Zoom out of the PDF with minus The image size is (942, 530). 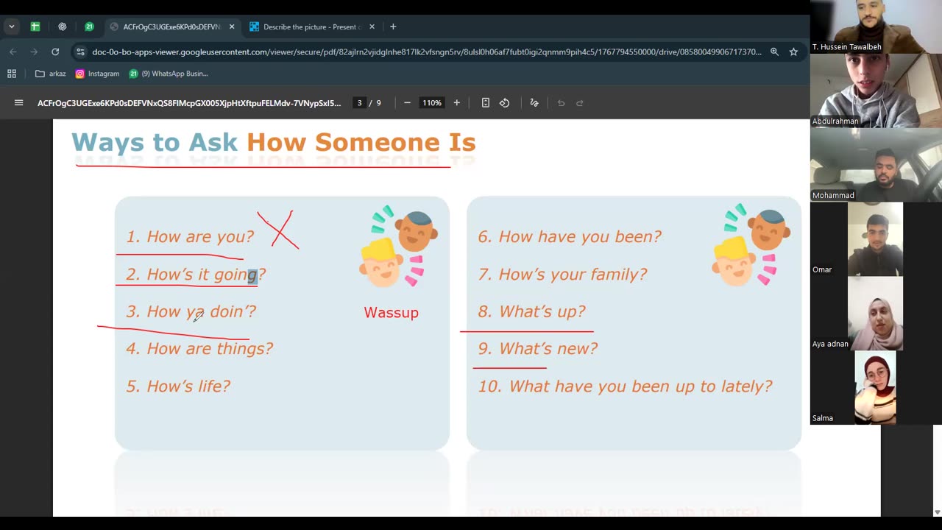click(407, 103)
